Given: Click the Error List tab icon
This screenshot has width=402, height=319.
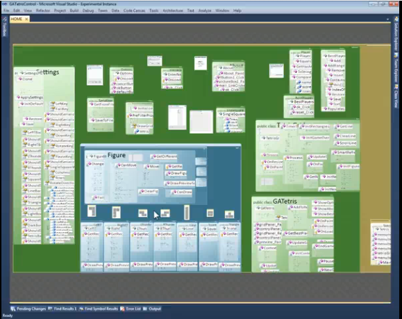Looking at the screenshot, I should (x=122, y=309).
